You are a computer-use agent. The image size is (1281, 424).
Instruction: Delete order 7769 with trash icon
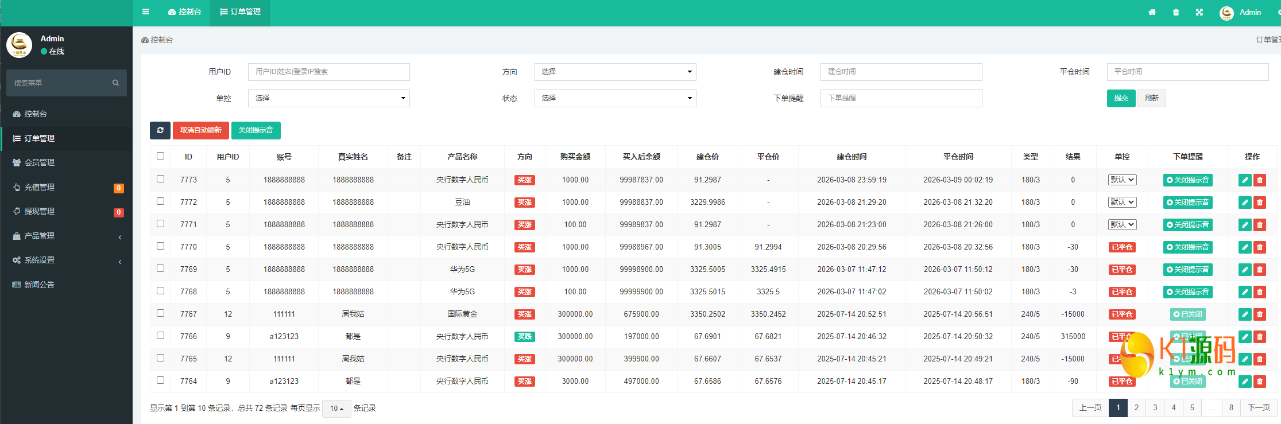click(x=1260, y=270)
